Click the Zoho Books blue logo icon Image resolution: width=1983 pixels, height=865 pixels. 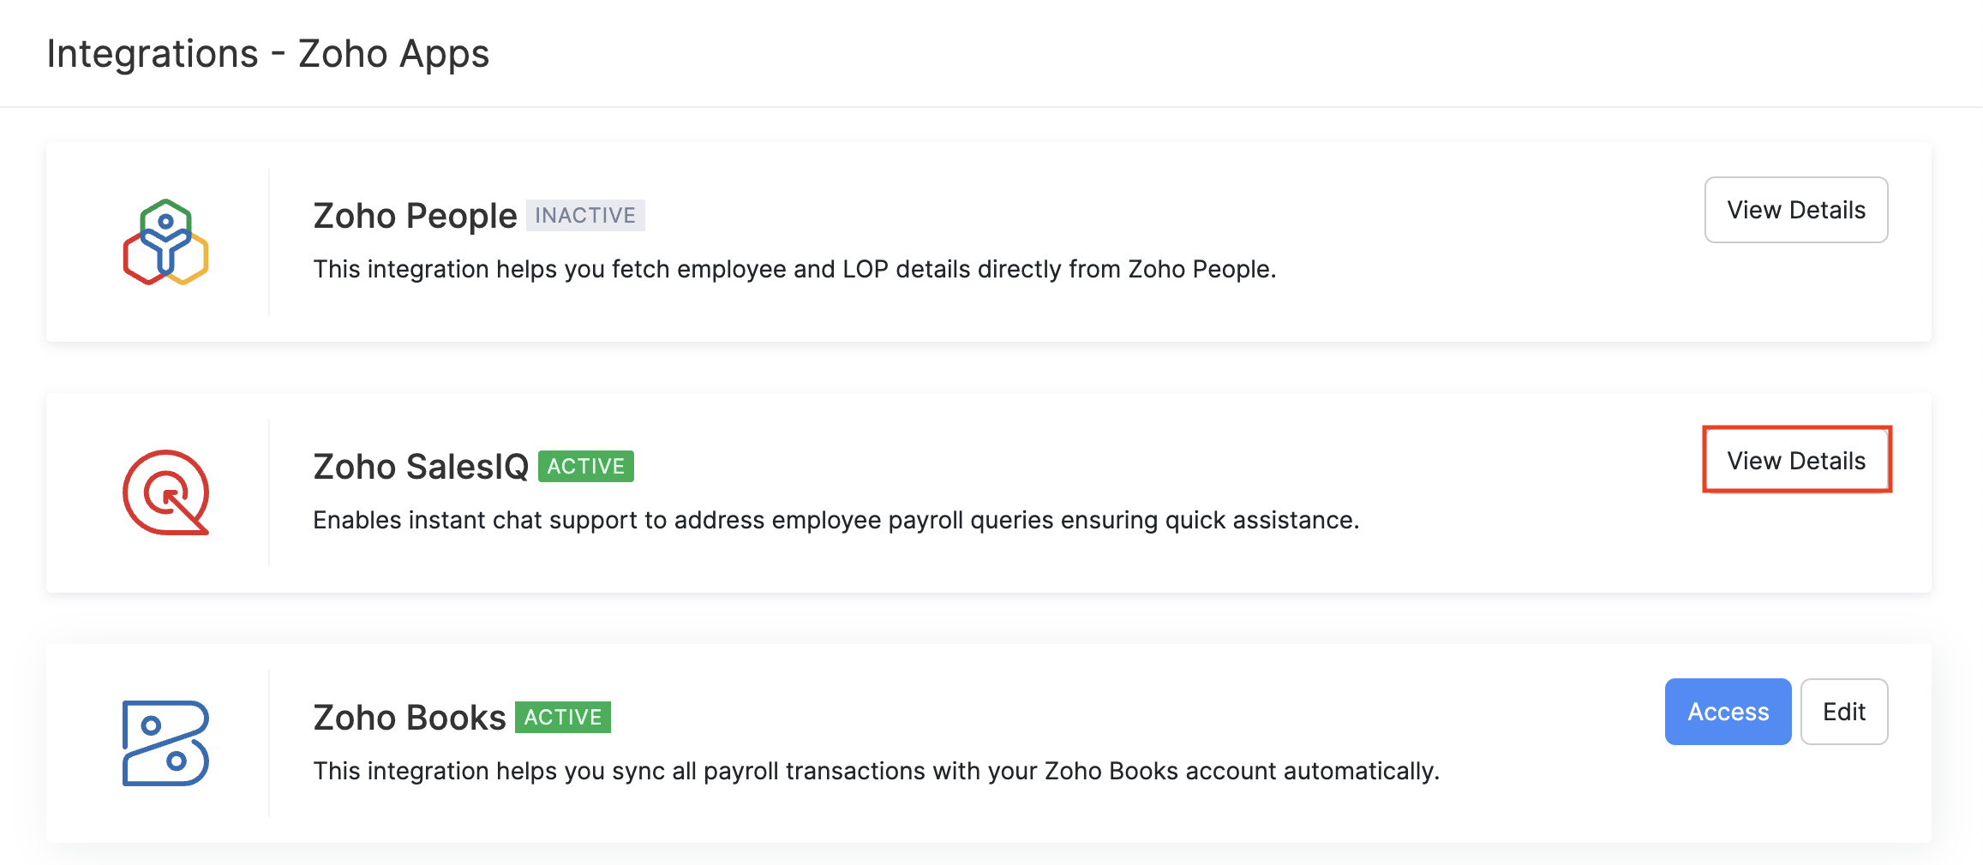point(165,743)
